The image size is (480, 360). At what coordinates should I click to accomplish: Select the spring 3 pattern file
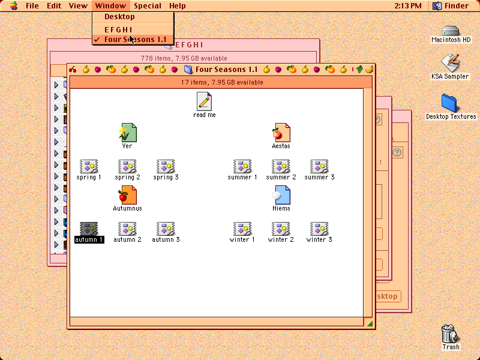point(166,167)
